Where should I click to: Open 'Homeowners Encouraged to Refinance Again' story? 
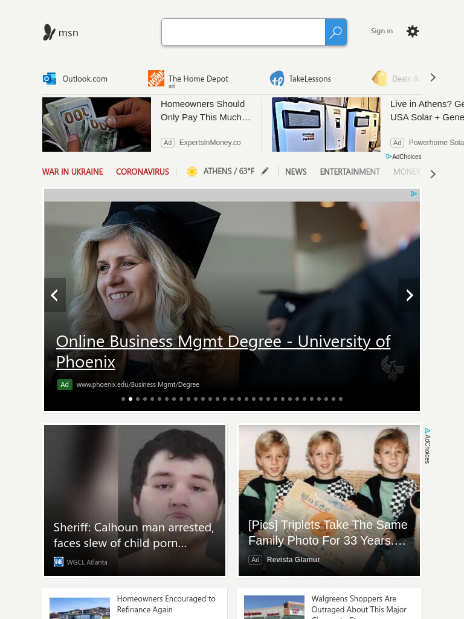click(x=166, y=604)
